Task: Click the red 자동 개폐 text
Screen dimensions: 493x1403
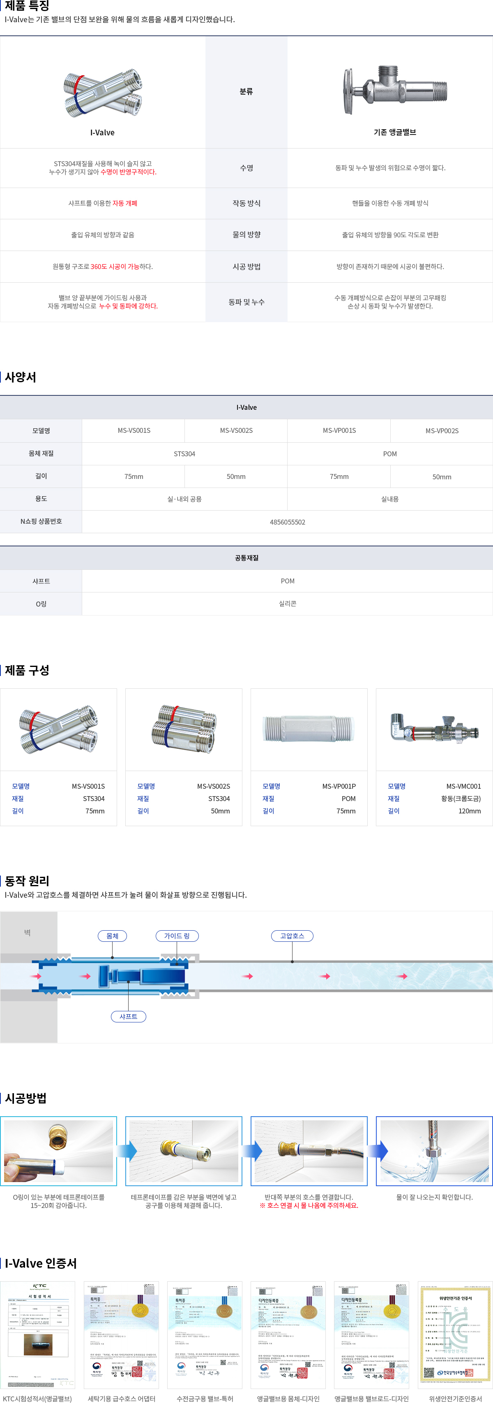Action: [x=125, y=203]
